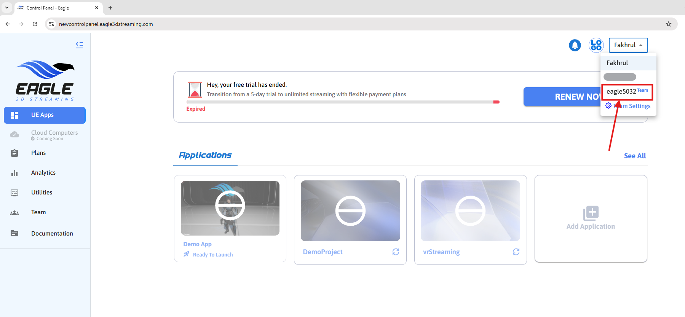The height and width of the screenshot is (317, 685).
Task: Open the Demo App thumbnail
Action: pyautogui.click(x=230, y=208)
